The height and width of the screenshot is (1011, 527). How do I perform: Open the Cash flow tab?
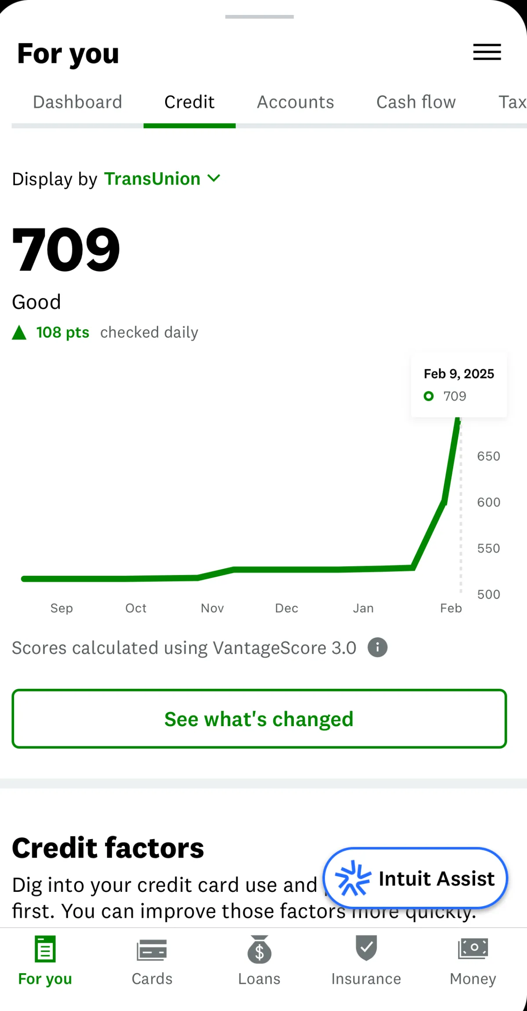point(416,102)
